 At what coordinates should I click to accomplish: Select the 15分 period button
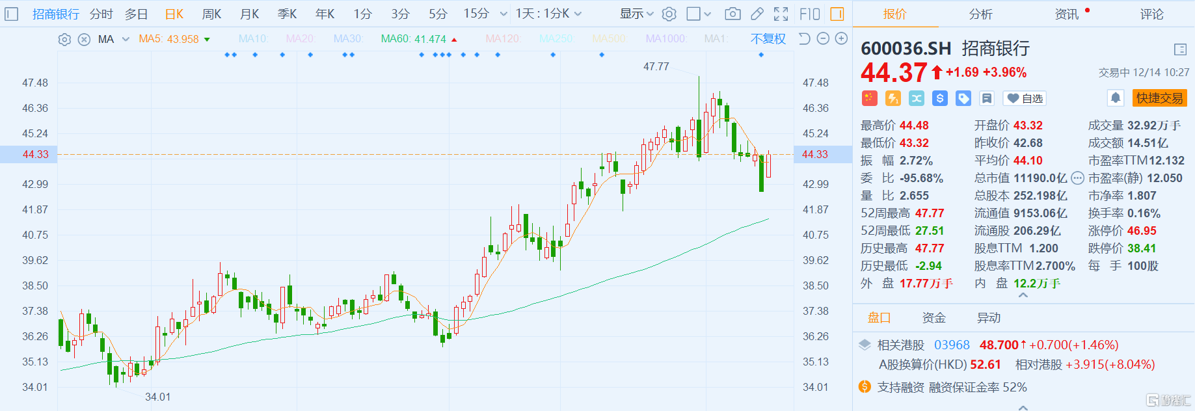click(x=476, y=14)
